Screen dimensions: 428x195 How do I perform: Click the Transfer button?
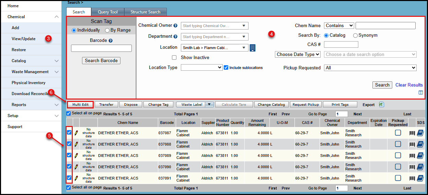coord(106,105)
